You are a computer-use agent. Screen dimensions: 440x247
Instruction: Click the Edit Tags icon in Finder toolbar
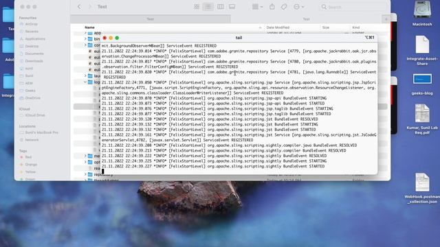point(284,7)
